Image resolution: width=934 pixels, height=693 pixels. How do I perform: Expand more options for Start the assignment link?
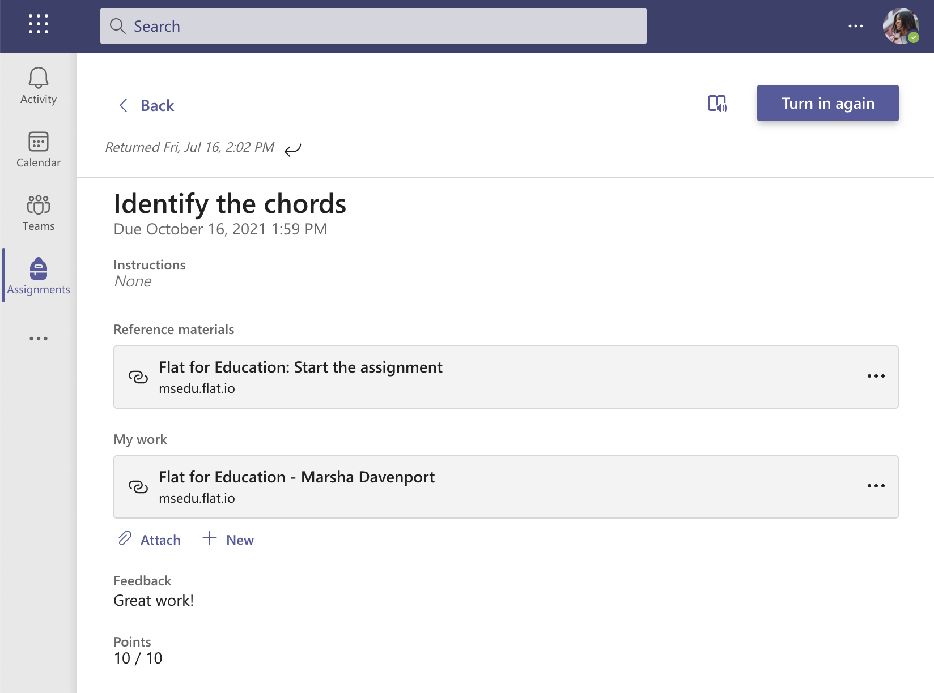pos(876,375)
